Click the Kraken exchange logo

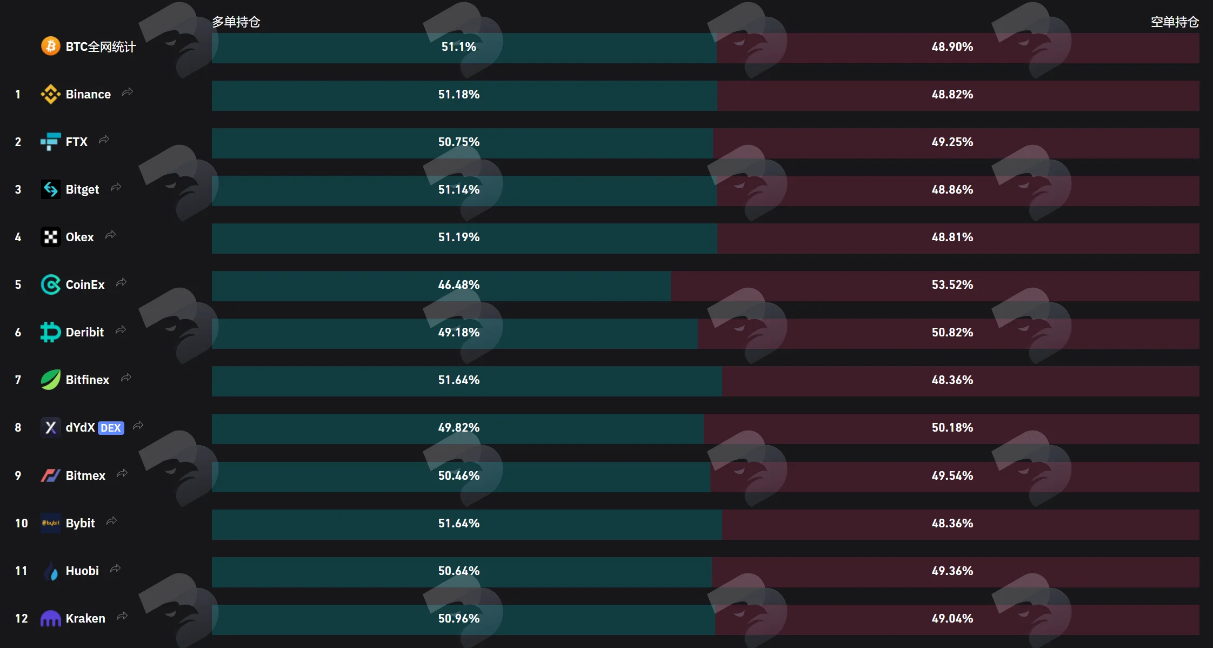(51, 618)
